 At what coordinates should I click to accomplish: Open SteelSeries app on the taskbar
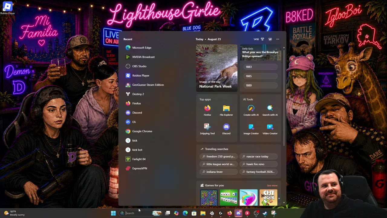click(x=212, y=213)
